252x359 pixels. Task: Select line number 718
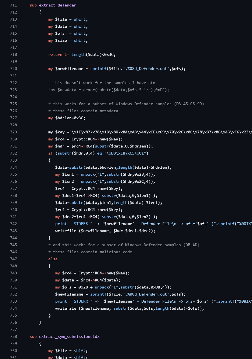coord(13,54)
